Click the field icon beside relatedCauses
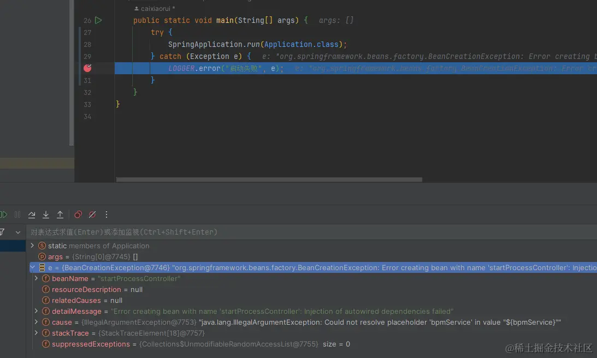 46,300
